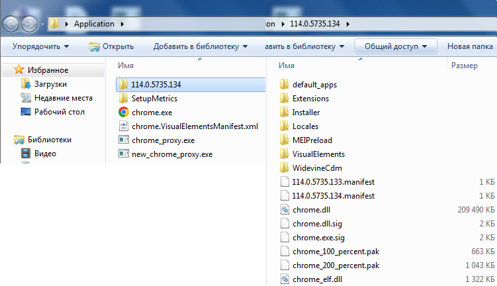Select chrome_proxy.exe file icon
Viewport: 497px width, 286px height.
(124, 140)
